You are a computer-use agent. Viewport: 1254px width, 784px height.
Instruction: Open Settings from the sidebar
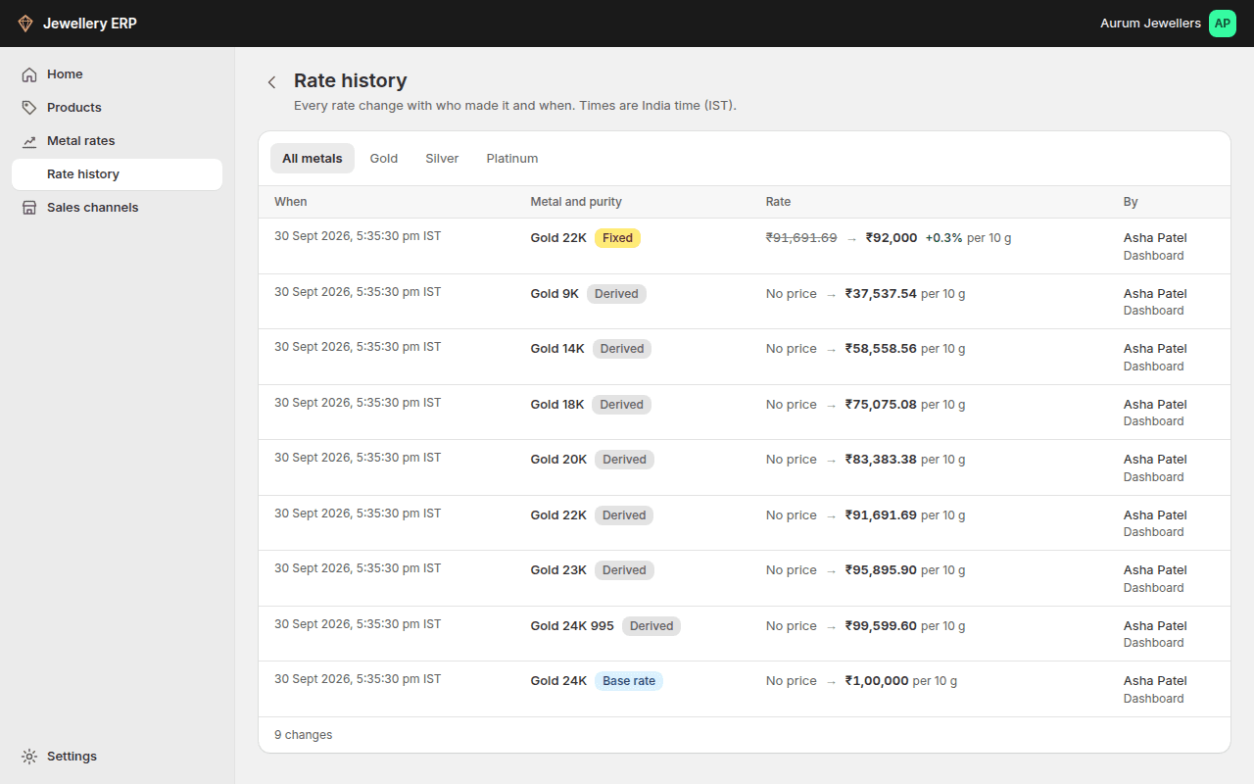pyautogui.click(x=118, y=757)
